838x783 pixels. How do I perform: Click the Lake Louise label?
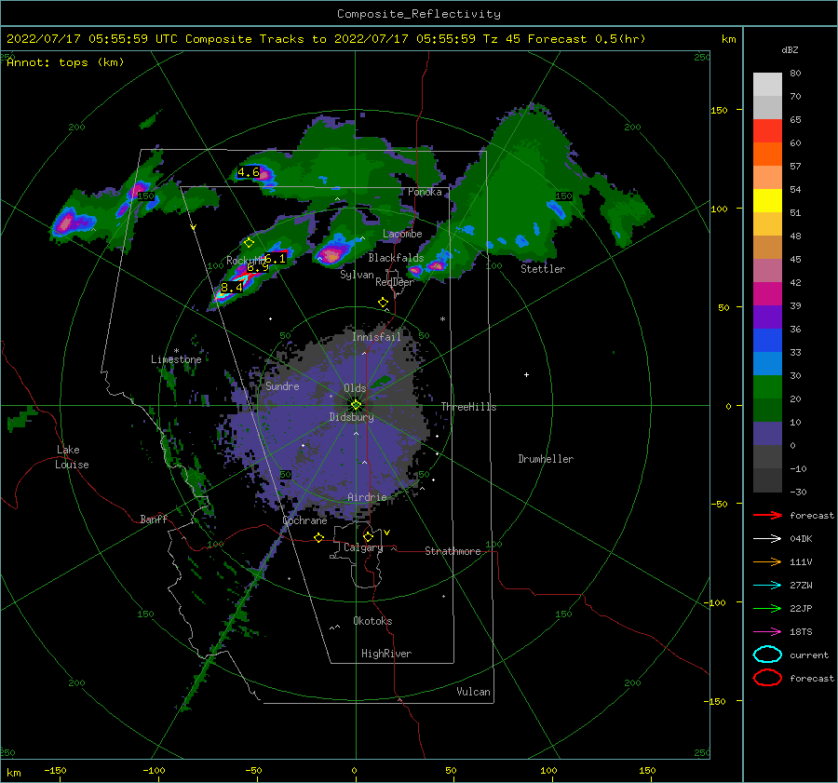[72, 457]
